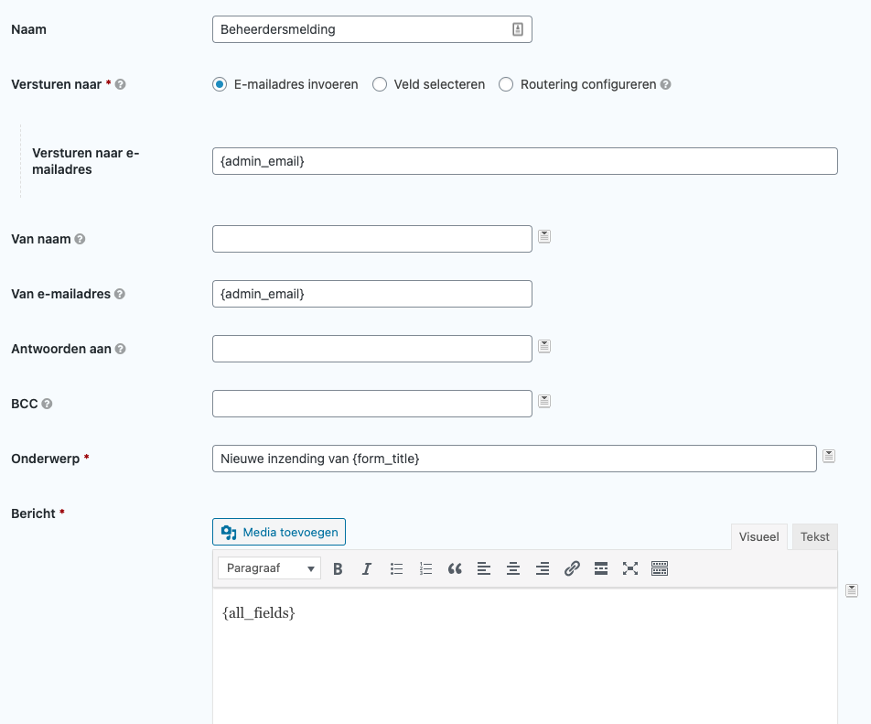Show help for Routering configureren
Image resolution: width=871 pixels, height=724 pixels.
(665, 84)
